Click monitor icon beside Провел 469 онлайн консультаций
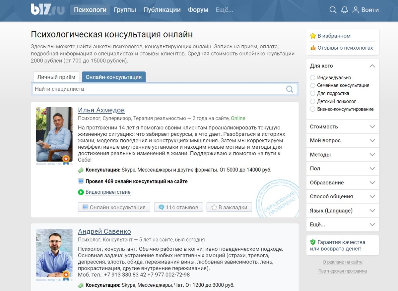398x291 pixels. point(81,181)
